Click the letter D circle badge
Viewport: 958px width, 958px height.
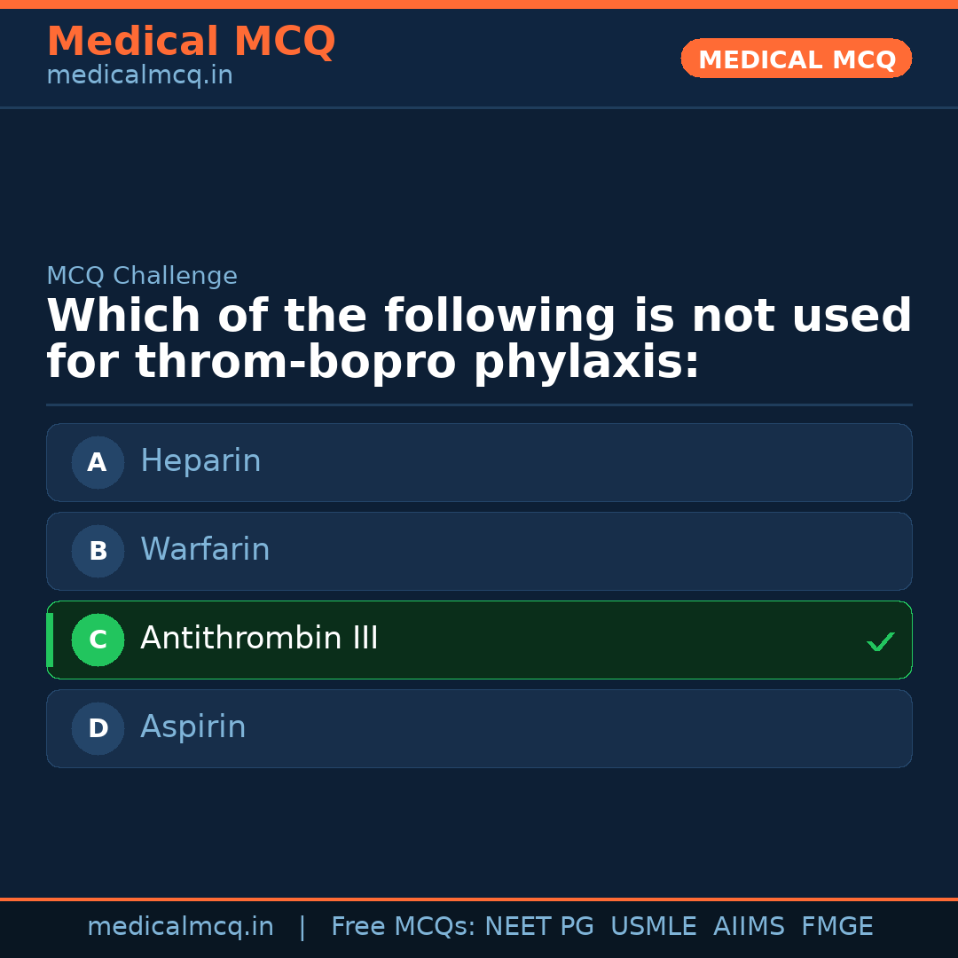[98, 728]
